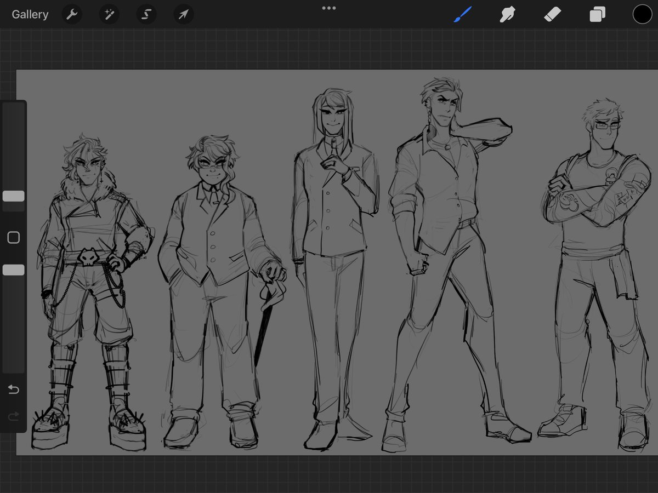This screenshot has width=658, height=493.
Task: Select the Transform arrow tool
Action: 184,14
